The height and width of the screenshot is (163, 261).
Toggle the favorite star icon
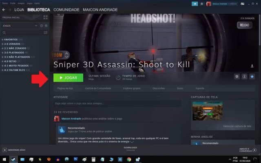coord(252,76)
